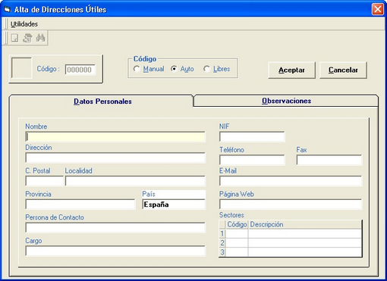This screenshot has height=281, width=387.
Task: Click the window title bar app icon
Action: tap(7, 10)
